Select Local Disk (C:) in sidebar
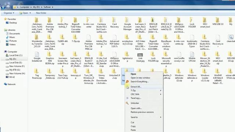 pos(16,55)
